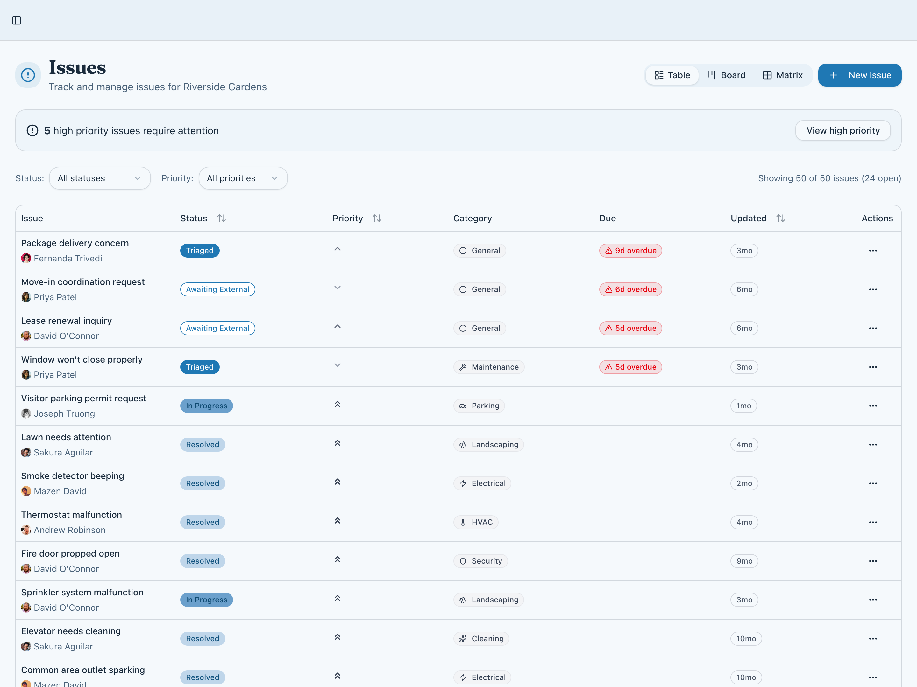Collapse priority chevron on Package delivery concern
This screenshot has height=687, width=917.
tap(338, 249)
